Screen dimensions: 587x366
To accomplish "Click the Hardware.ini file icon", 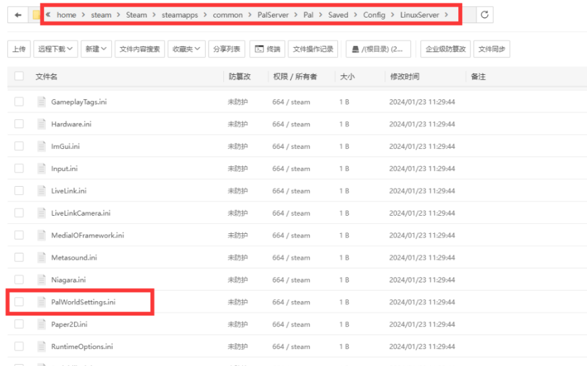I will [x=42, y=124].
